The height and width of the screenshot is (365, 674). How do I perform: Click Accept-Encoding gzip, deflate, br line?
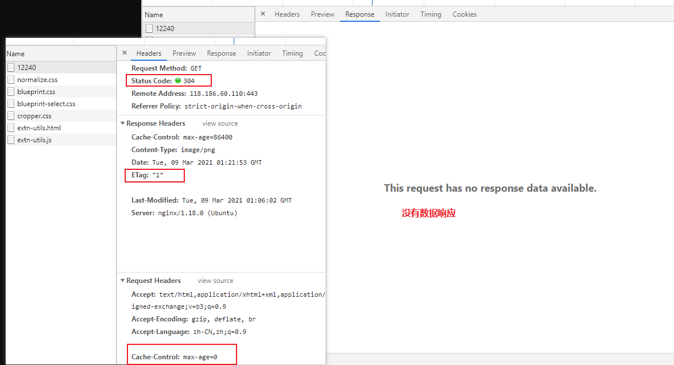[193, 319]
